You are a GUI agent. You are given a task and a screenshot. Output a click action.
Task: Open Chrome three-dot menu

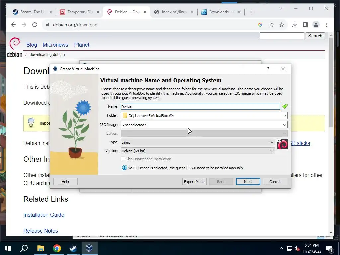[x=327, y=25]
